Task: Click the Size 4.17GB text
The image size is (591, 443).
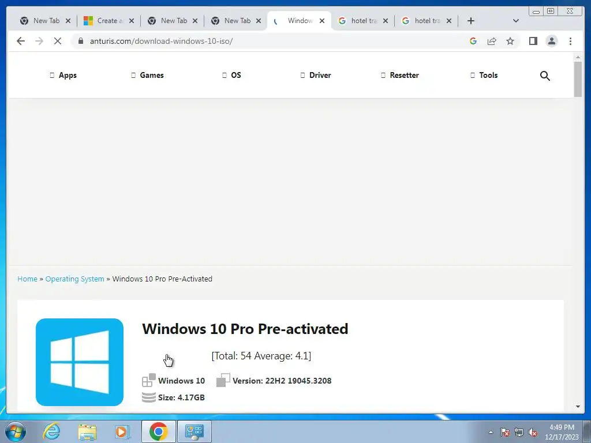Action: tap(181, 397)
